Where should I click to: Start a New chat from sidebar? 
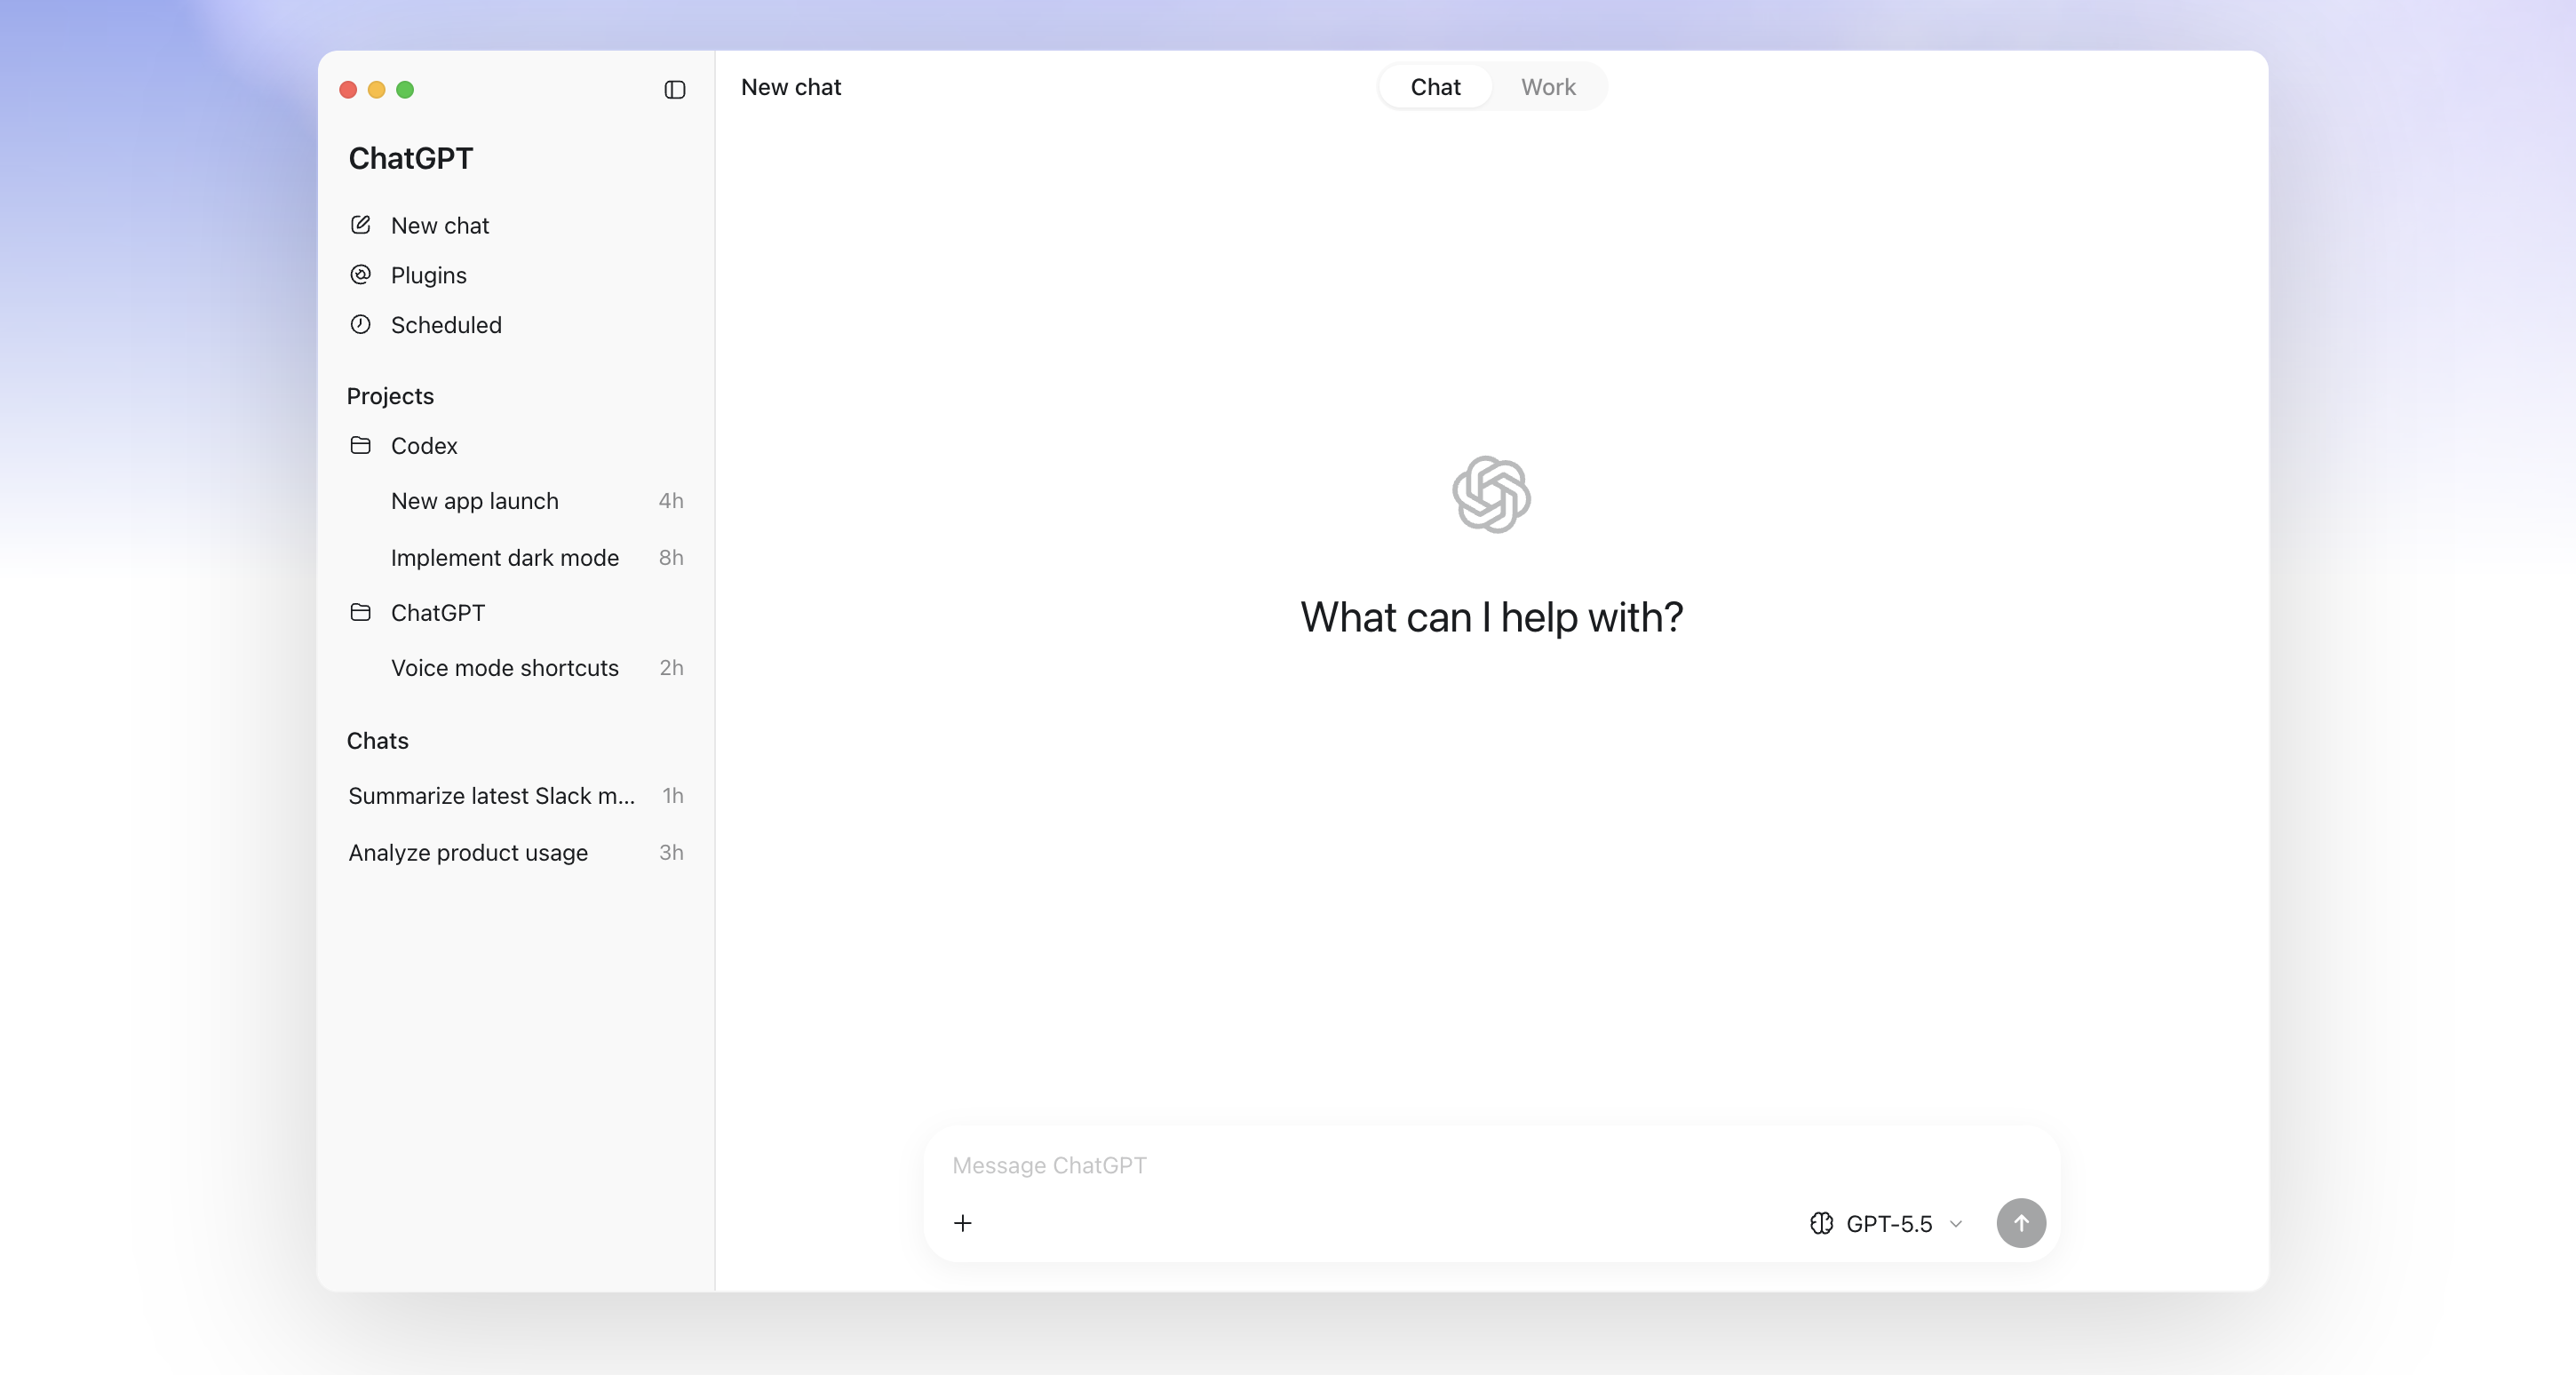point(516,225)
